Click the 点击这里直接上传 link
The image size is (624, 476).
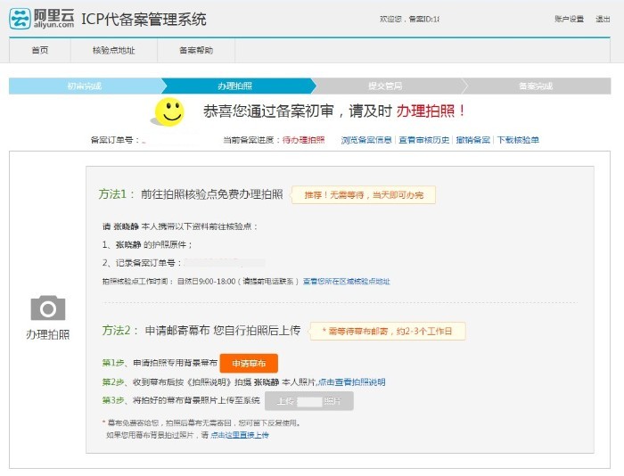(x=239, y=435)
